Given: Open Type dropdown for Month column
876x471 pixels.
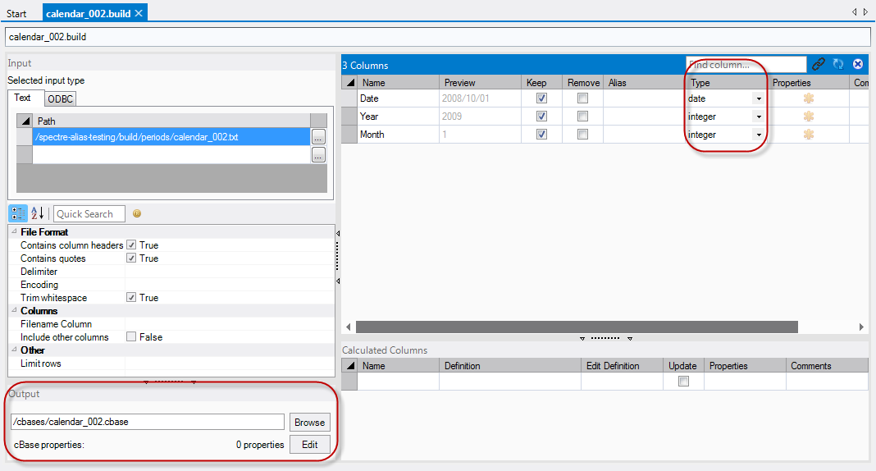Looking at the screenshot, I should coord(759,135).
